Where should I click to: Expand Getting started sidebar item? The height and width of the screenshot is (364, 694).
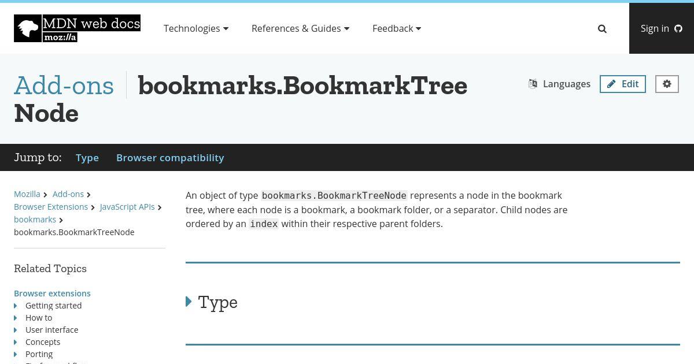click(16, 306)
